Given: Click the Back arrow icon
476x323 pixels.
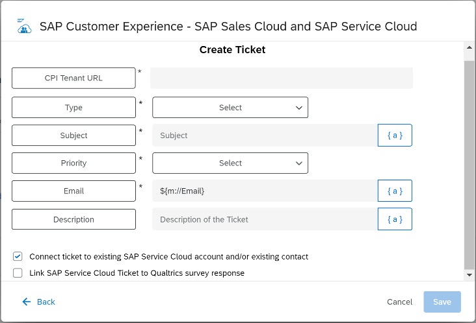Looking at the screenshot, I should [x=27, y=302].
